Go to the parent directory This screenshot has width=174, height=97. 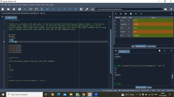click(171, 9)
